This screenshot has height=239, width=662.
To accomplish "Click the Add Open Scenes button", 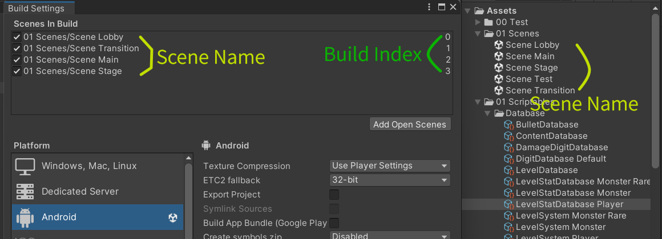I will [x=410, y=124].
